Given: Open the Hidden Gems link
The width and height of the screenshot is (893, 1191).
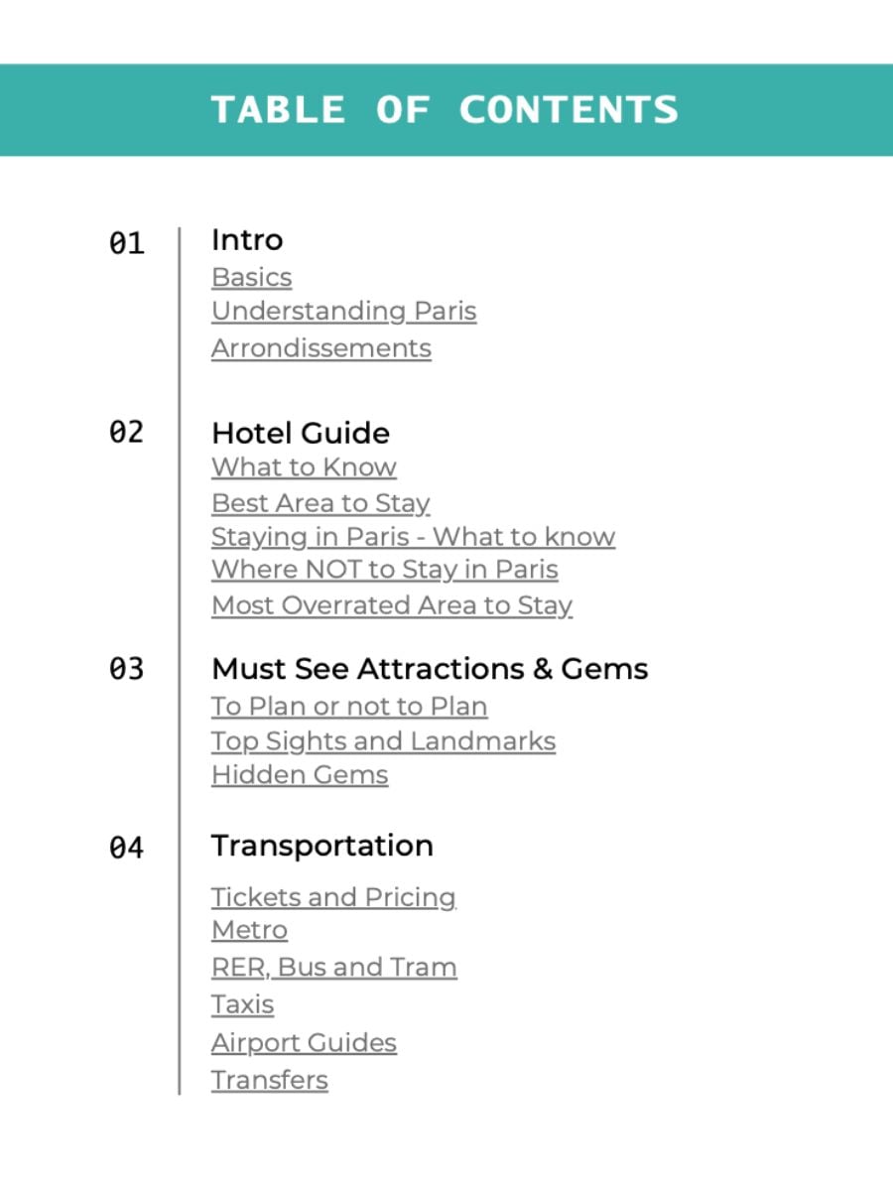Looking at the screenshot, I should pyautogui.click(x=300, y=775).
